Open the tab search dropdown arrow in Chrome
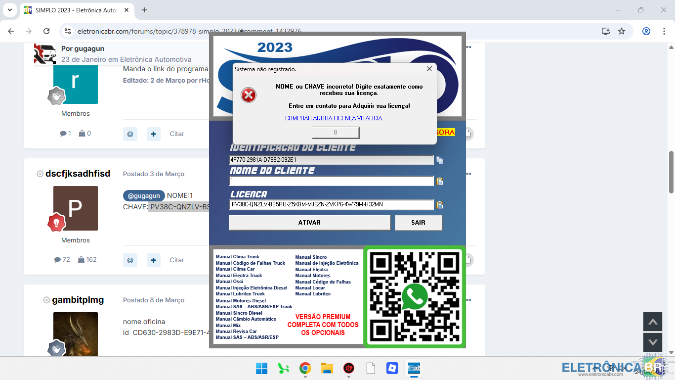The height and width of the screenshot is (380, 675). point(9,10)
